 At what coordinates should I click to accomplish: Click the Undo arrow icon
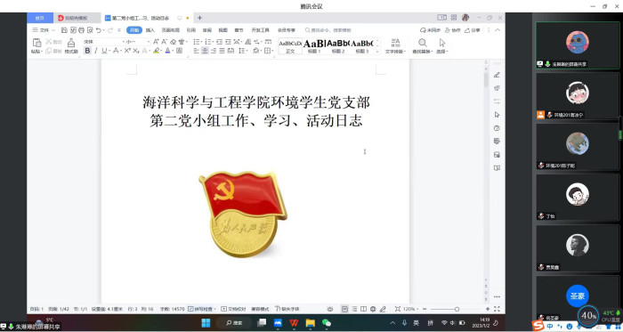pyautogui.click(x=99, y=30)
